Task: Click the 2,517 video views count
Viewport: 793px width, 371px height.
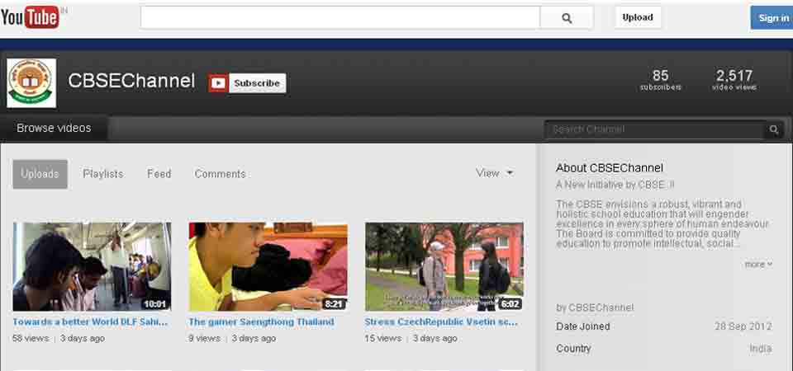Action: click(x=734, y=80)
